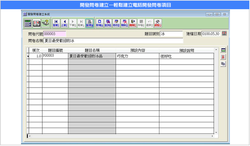Click the query (查詢) toolbar icon

pyautogui.click(x=108, y=23)
